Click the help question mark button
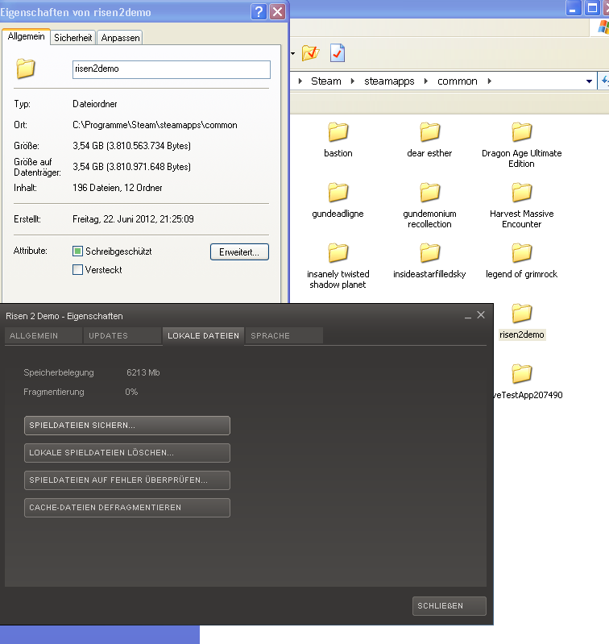Screen dimensions: 609x644 point(259,11)
